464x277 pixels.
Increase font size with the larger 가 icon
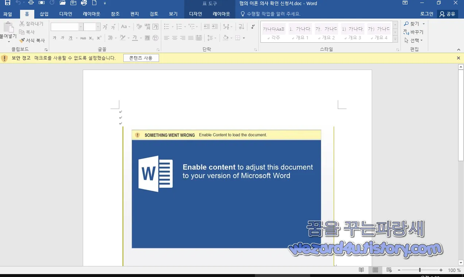[x=105, y=27]
